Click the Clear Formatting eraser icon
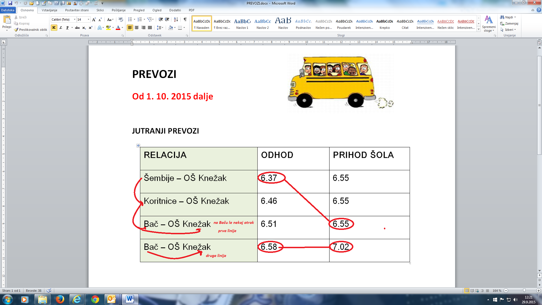This screenshot has width=542, height=305. [121, 19]
